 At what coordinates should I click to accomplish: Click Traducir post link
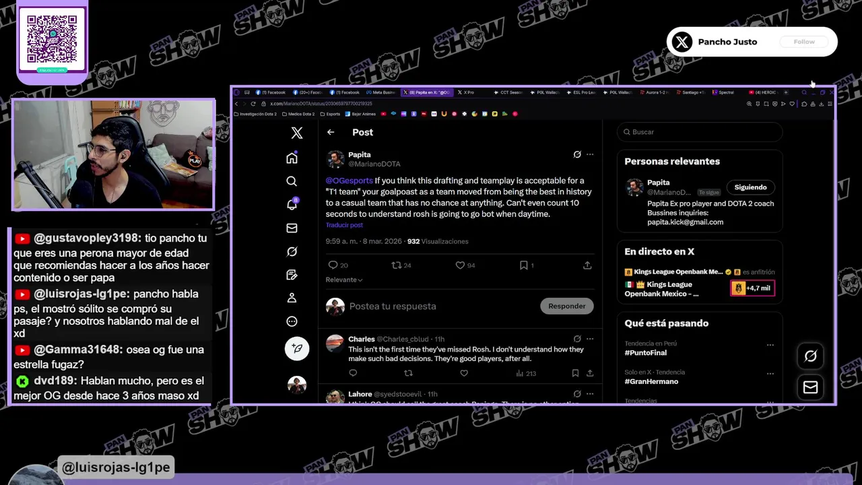pyautogui.click(x=344, y=225)
